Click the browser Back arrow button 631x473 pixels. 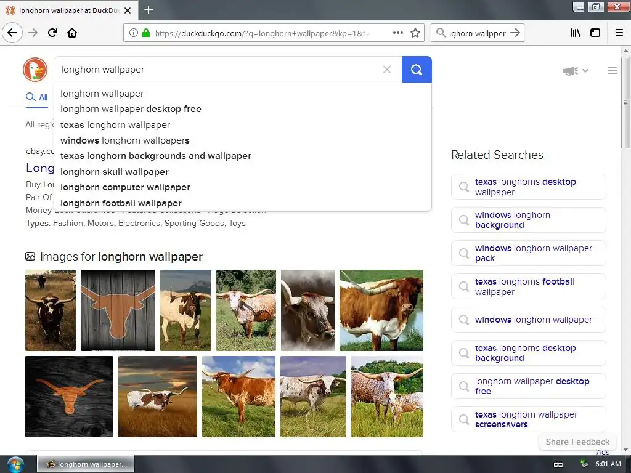12,33
